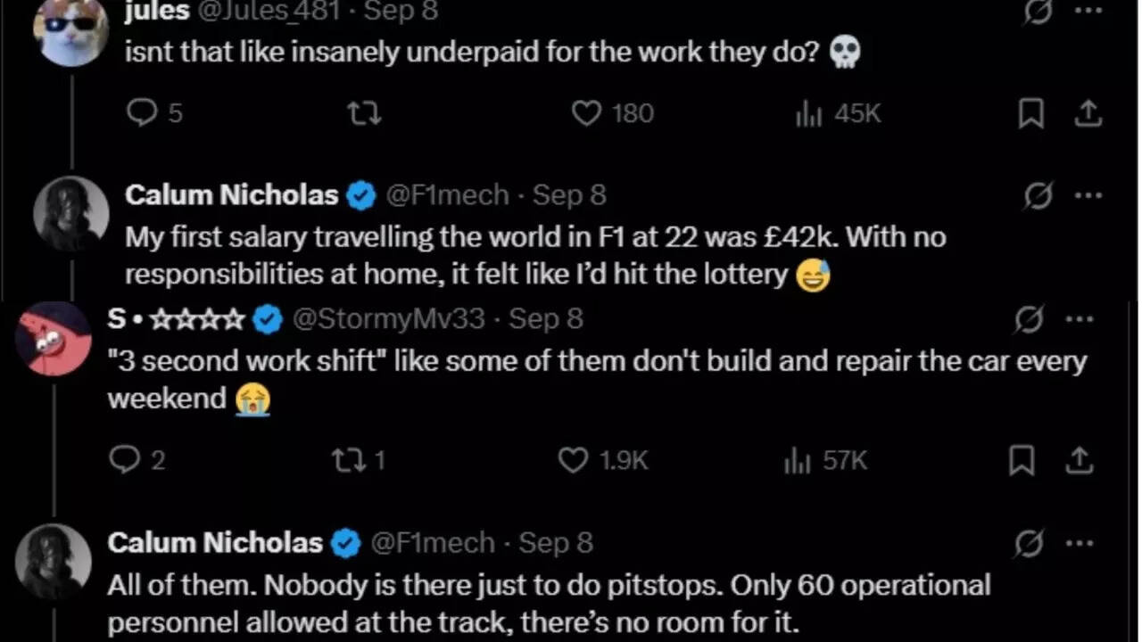Click Calum Nicholas's profile avatar
This screenshot has height=642, width=1142.
tap(70, 214)
